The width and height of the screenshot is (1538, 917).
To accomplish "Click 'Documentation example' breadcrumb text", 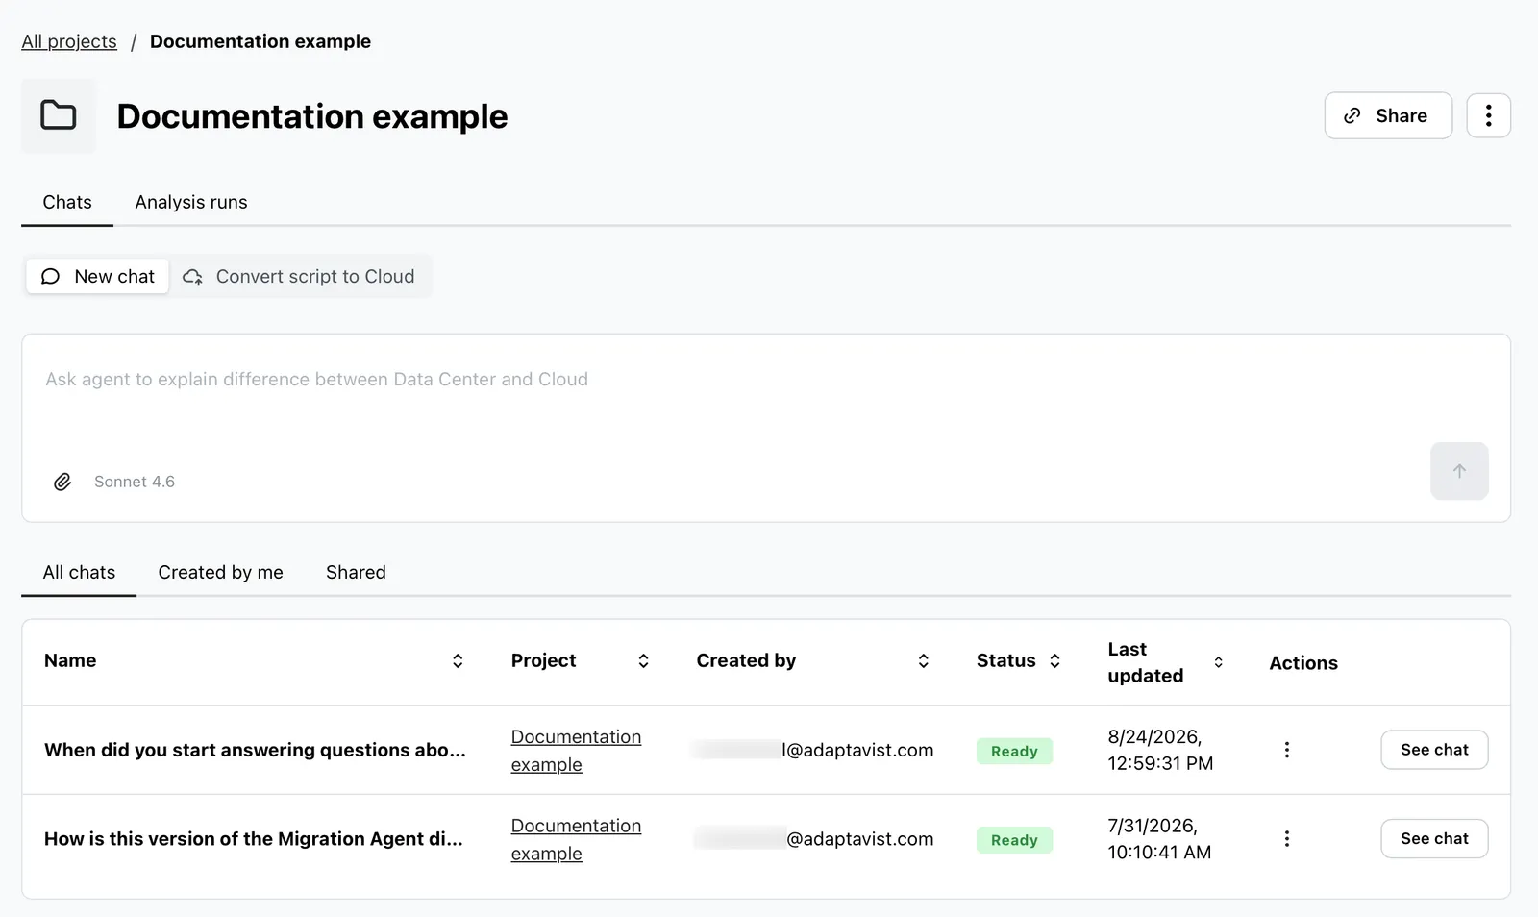I will tap(260, 41).
